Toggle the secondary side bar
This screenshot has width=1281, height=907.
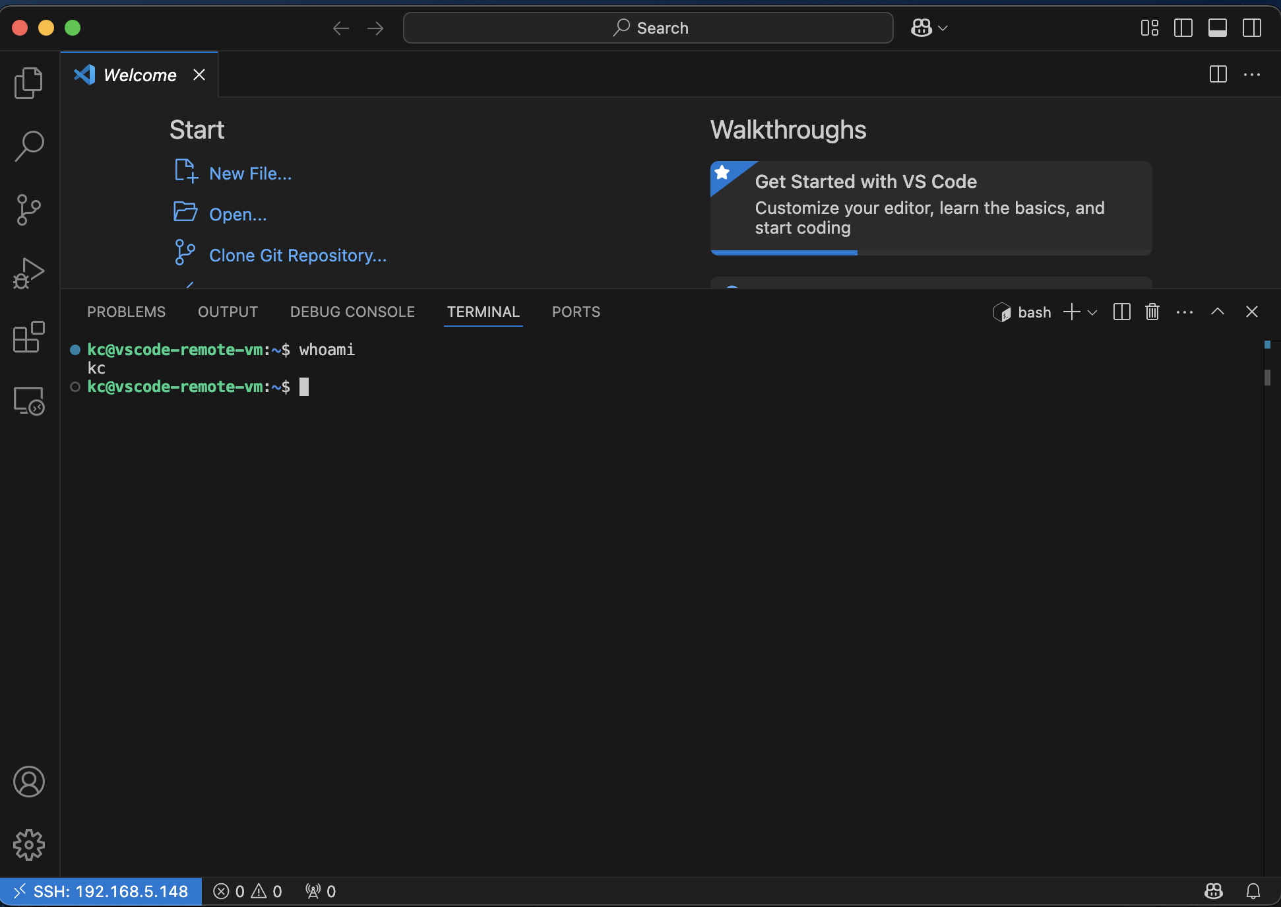coord(1251,28)
